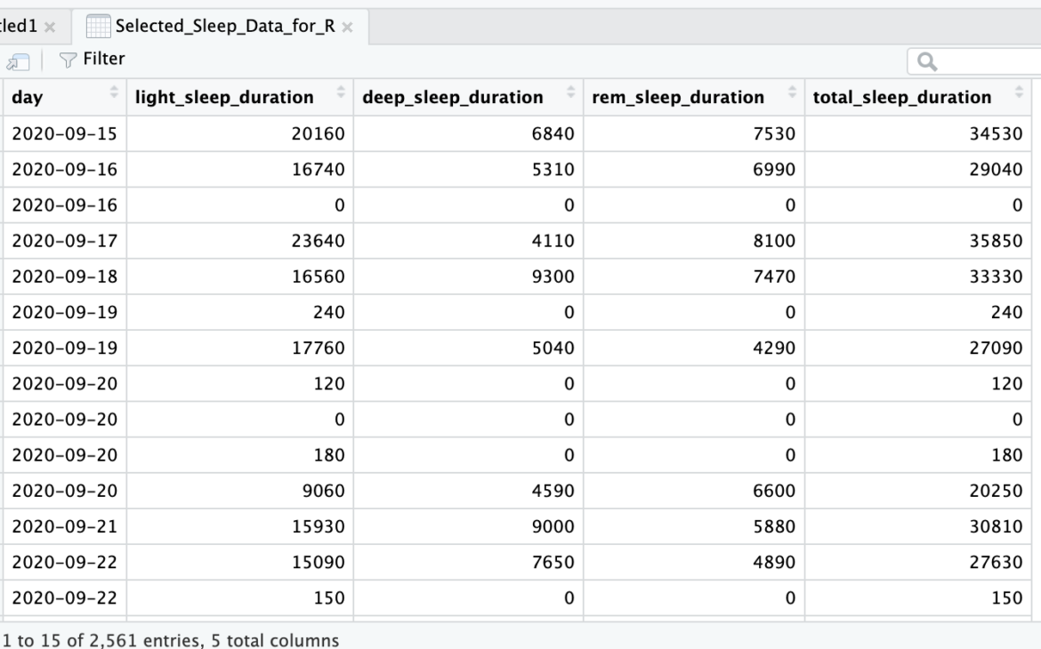Select the 2020-09-15 date cell
Image resolution: width=1041 pixels, height=649 pixels.
(64, 134)
